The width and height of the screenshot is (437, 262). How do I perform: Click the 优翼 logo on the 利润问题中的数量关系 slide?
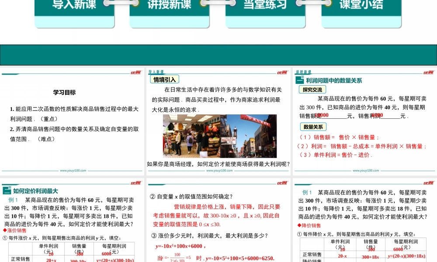point(428,72)
